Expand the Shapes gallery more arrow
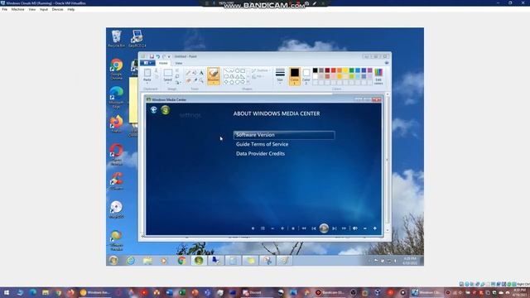This screenshot has width=530, height=298. [248, 82]
